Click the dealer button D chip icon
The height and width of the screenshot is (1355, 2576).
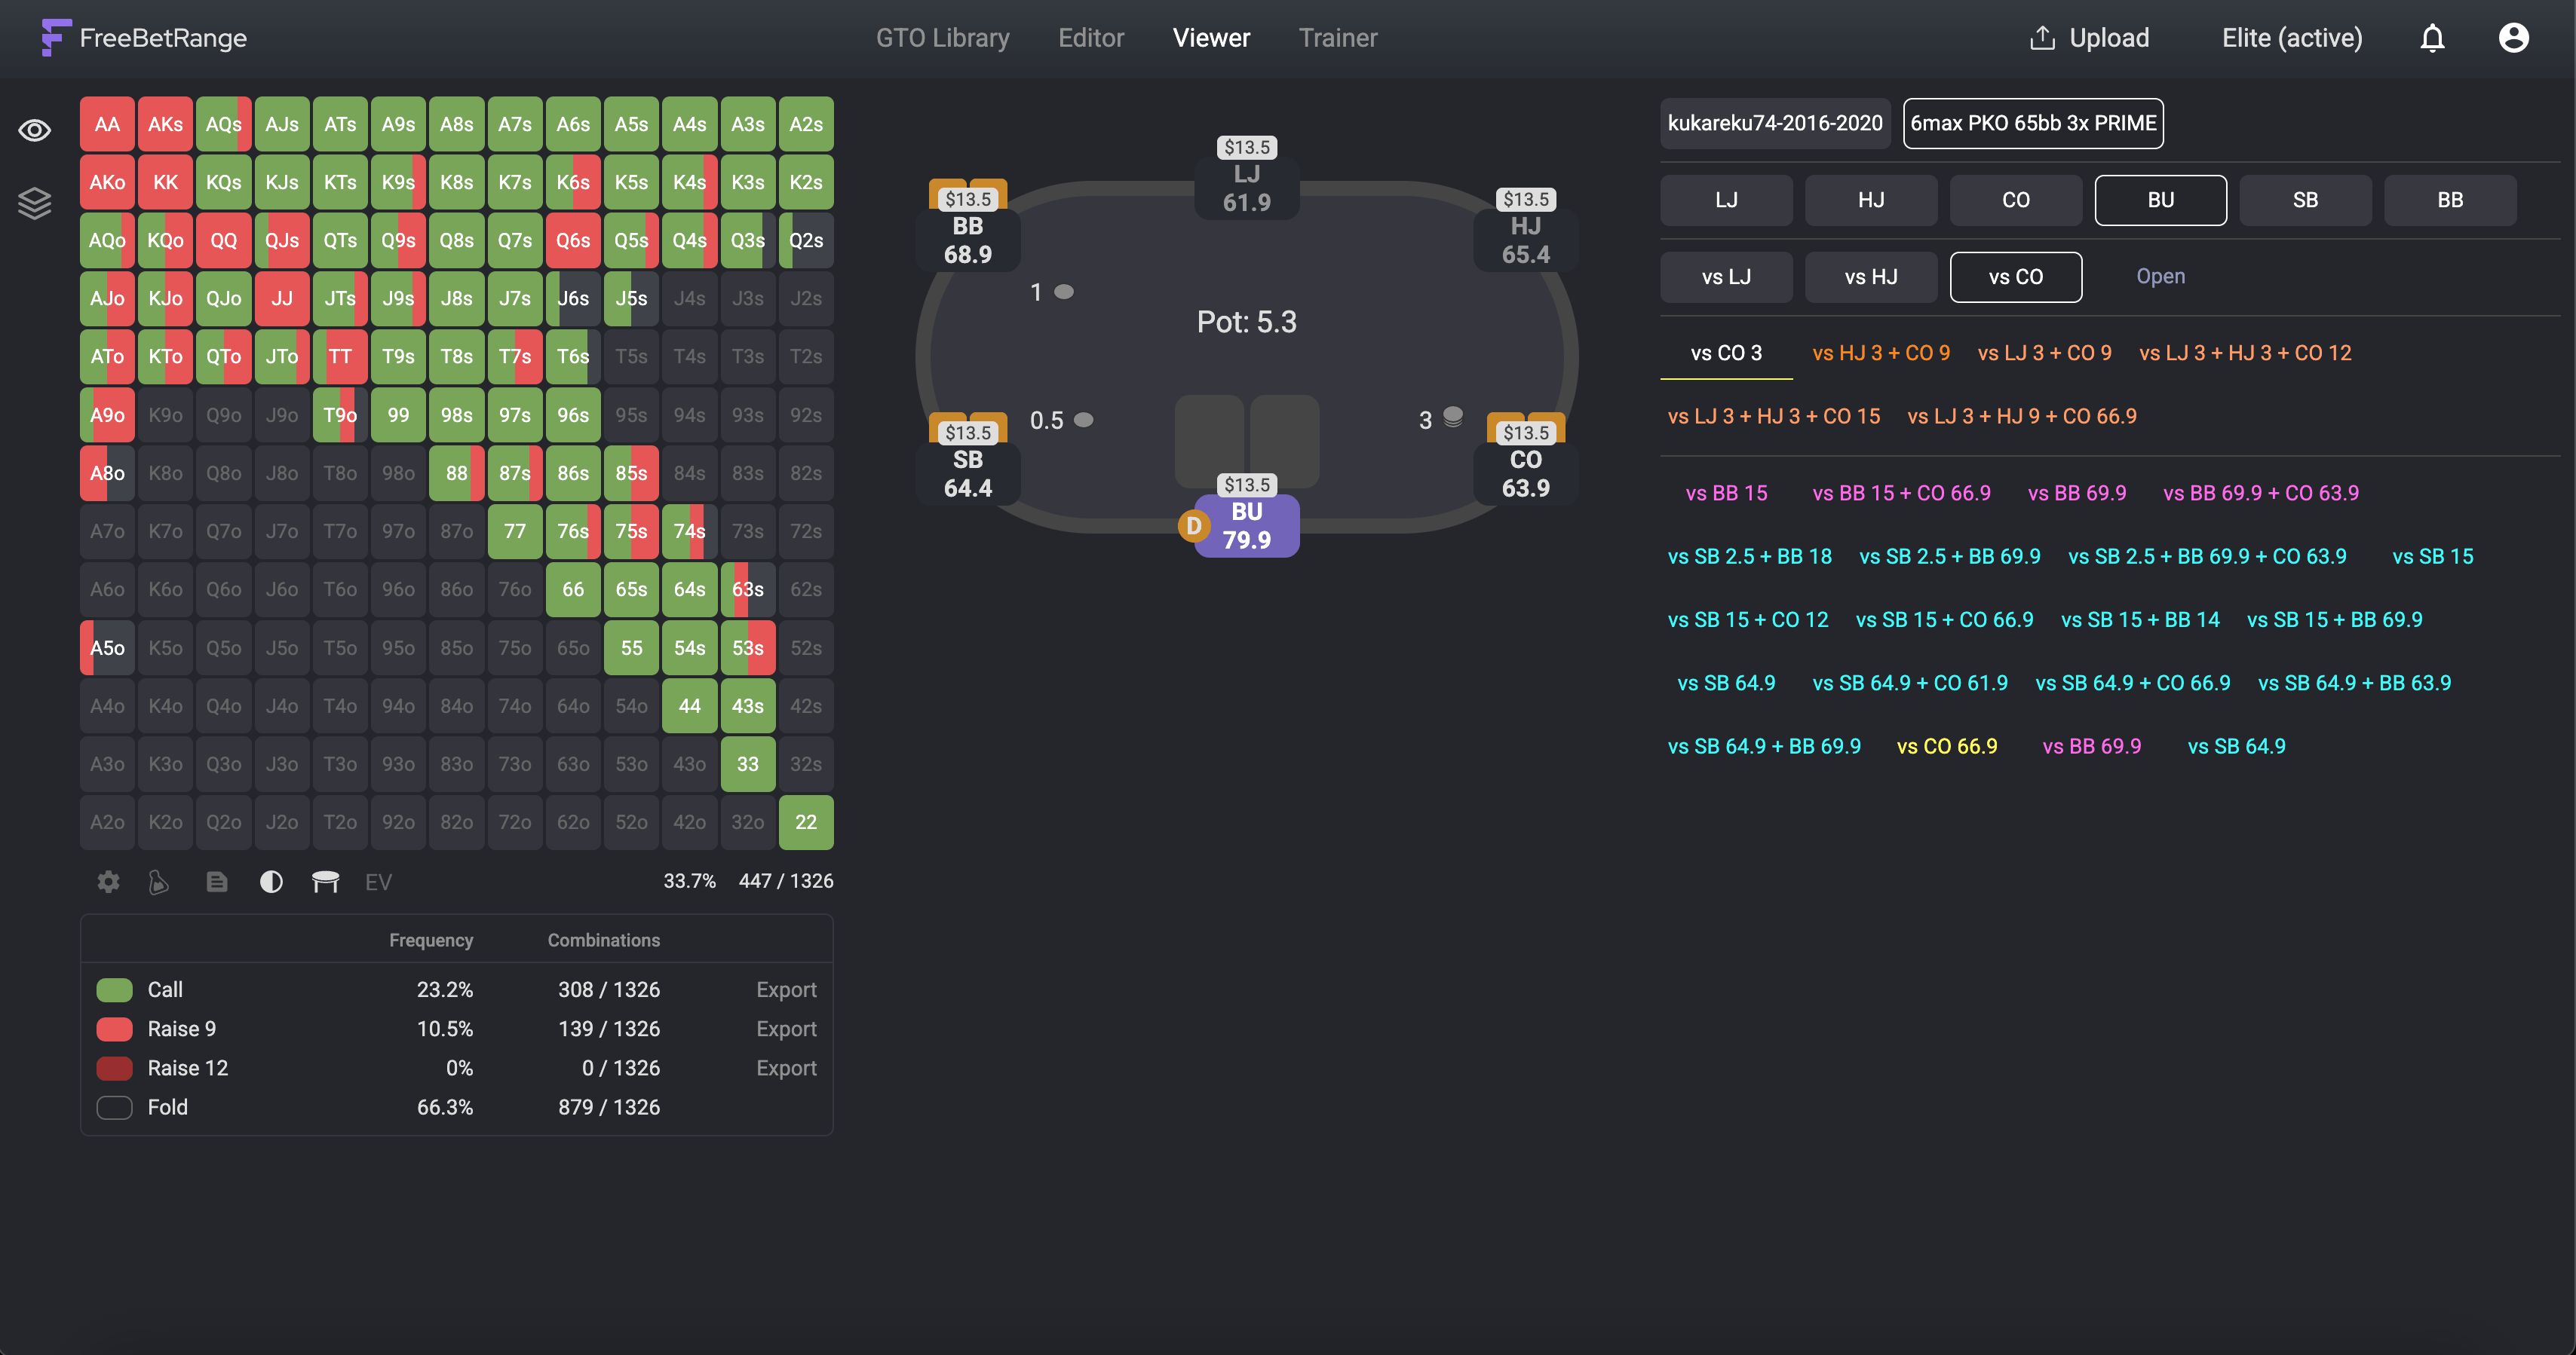(1193, 525)
